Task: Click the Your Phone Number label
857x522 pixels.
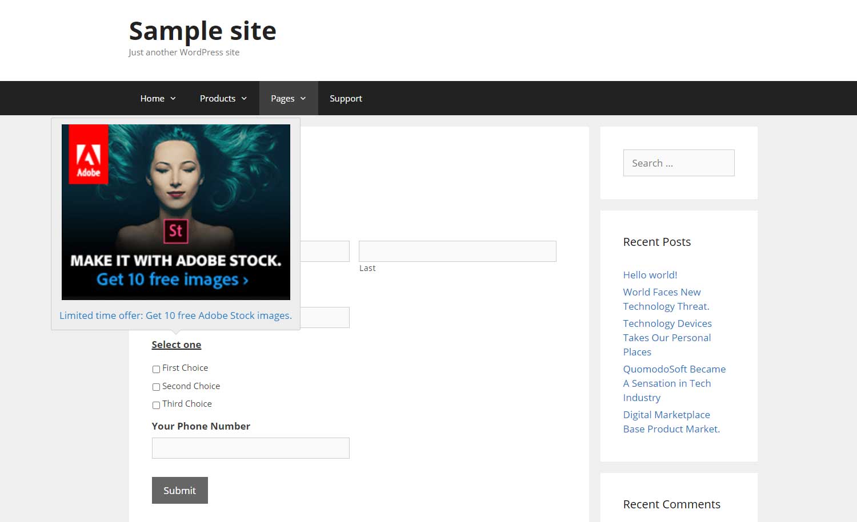Action: (201, 426)
